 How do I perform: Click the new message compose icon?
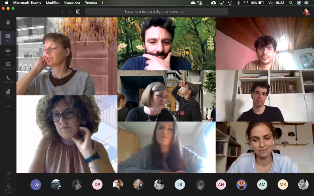pyautogui.click(x=78, y=12)
